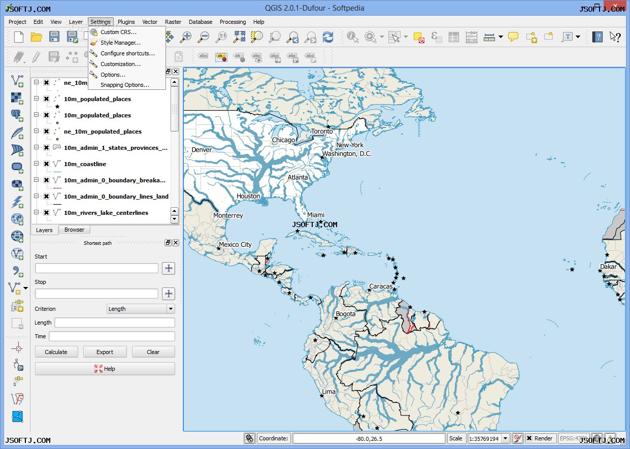This screenshot has width=630, height=449.
Task: Click the What's This cursor icon
Action: 615,37
